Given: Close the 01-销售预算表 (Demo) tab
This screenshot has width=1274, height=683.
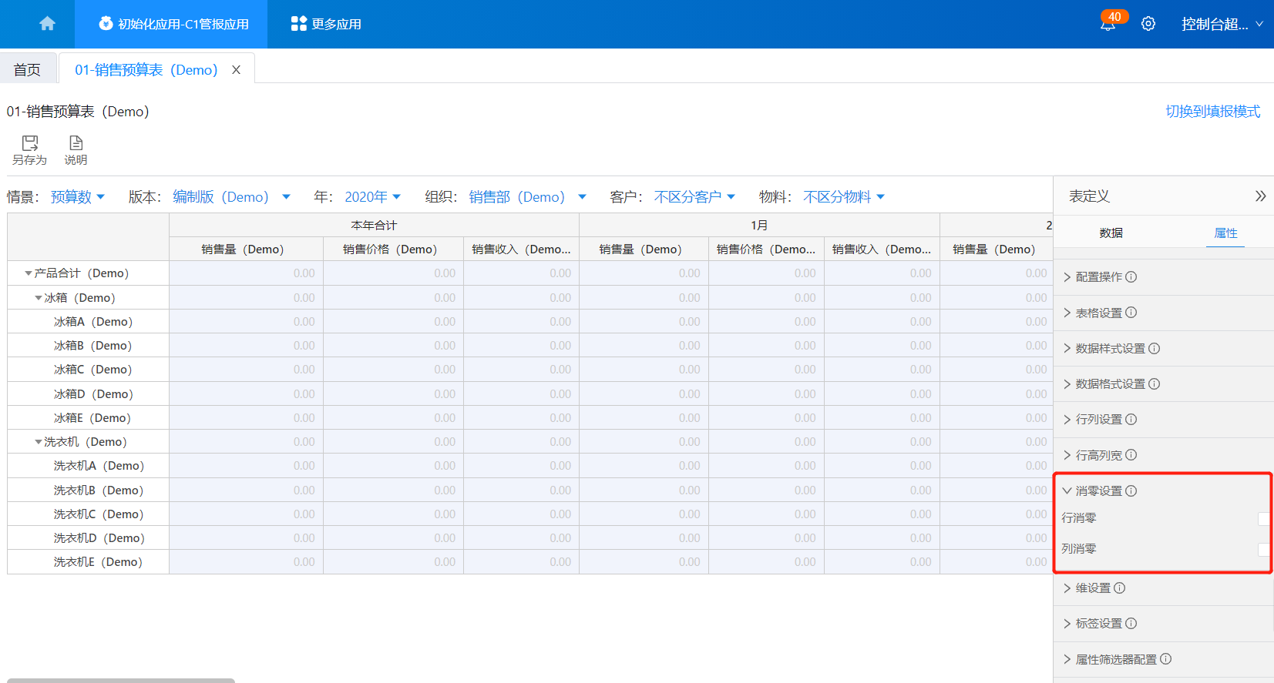Looking at the screenshot, I should (237, 70).
